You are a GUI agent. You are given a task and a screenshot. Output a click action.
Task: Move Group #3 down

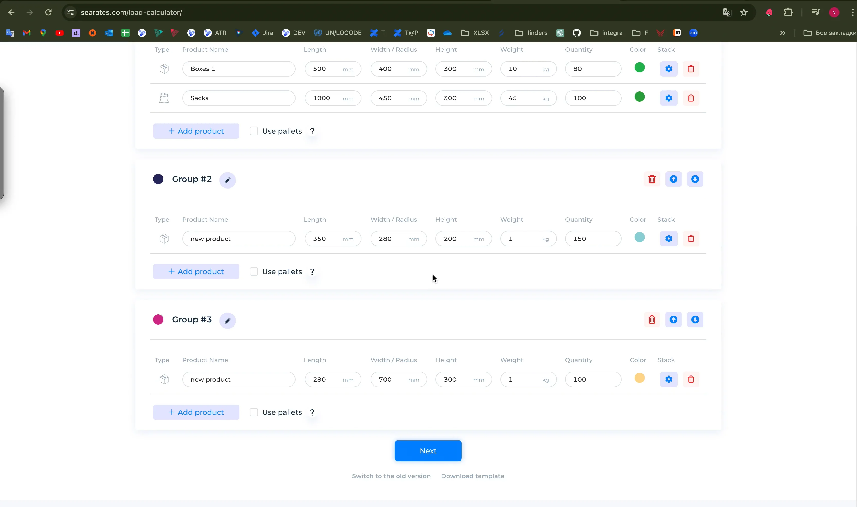click(695, 320)
